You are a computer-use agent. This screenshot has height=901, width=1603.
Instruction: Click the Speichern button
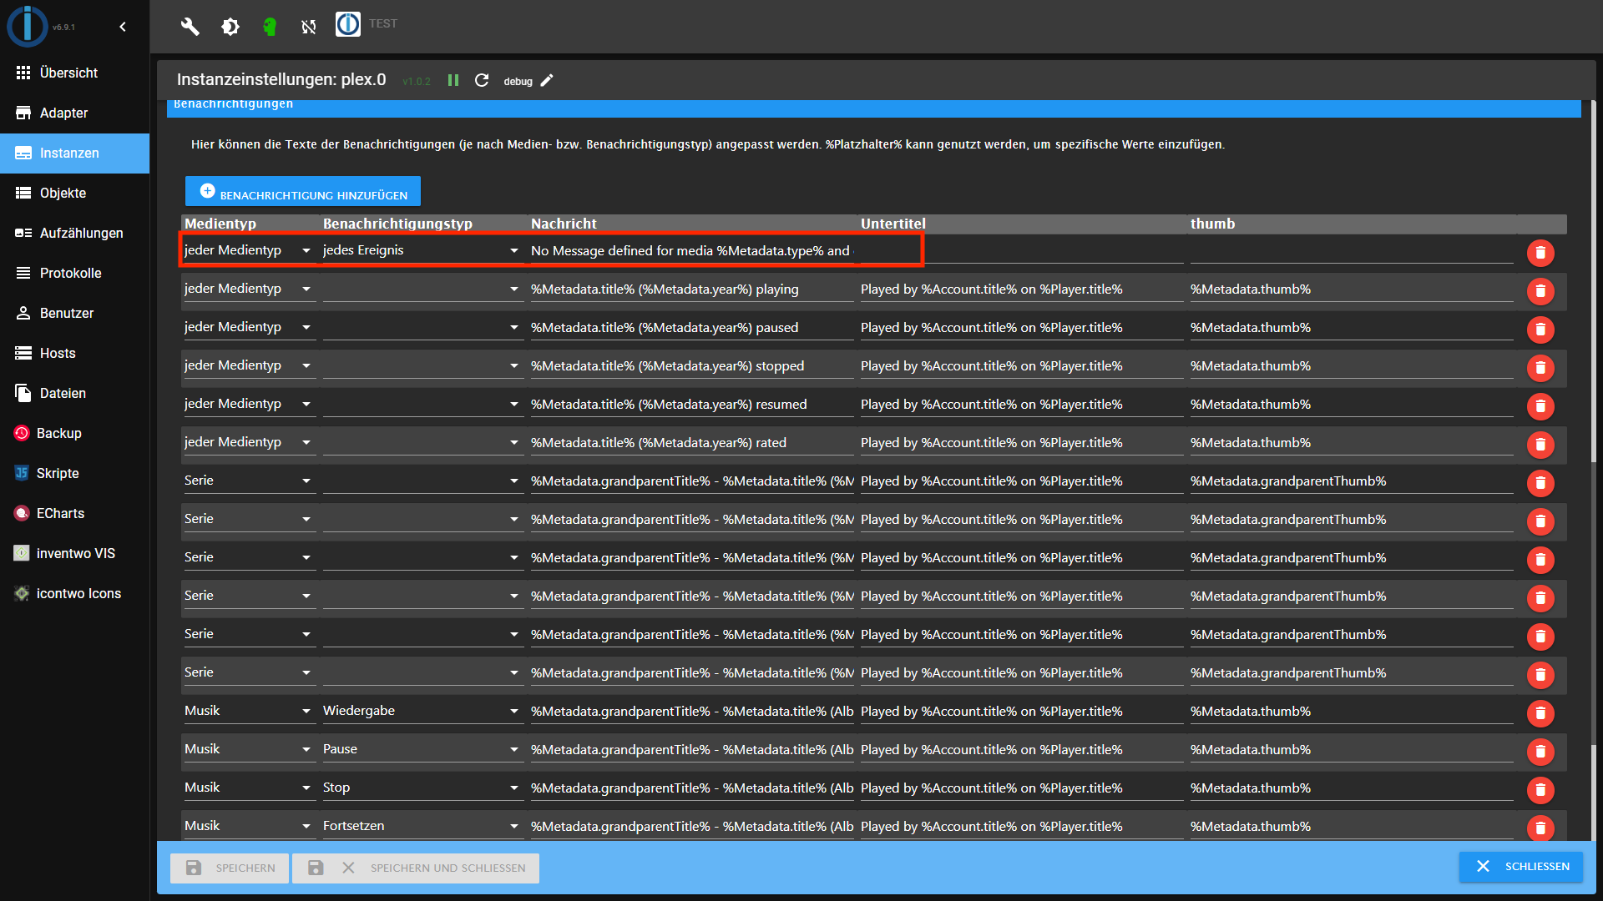click(230, 868)
